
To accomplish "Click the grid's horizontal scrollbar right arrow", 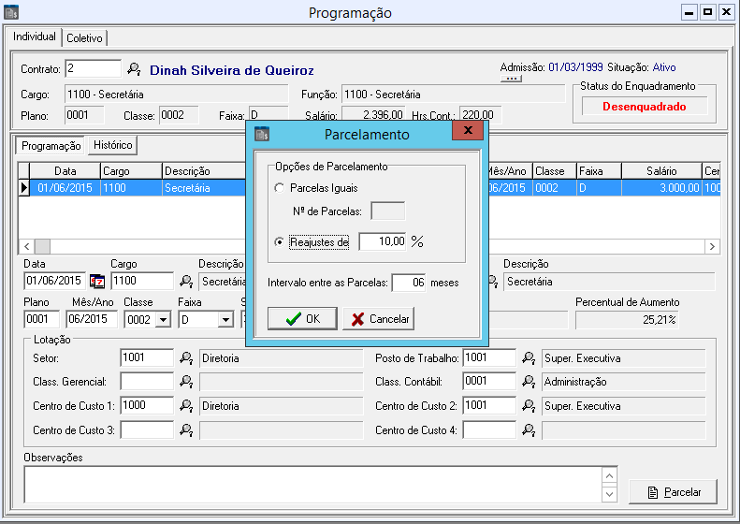I will 713,246.
